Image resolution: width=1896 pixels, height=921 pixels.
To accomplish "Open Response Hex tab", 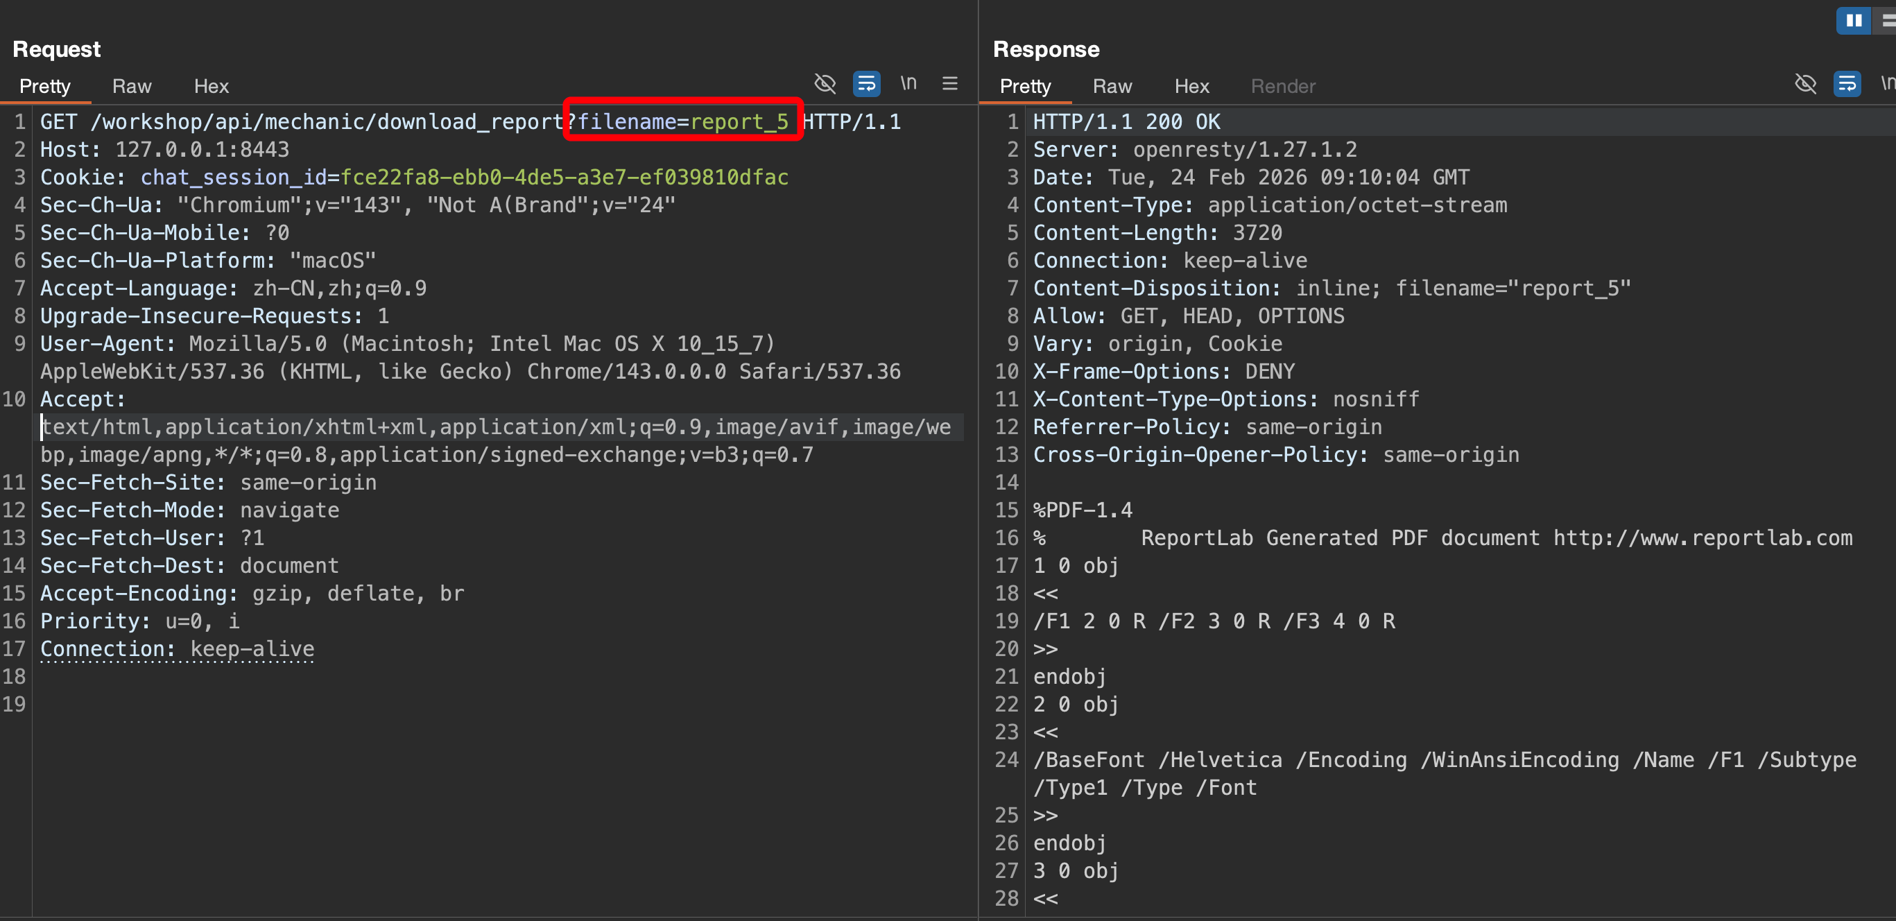I will click(x=1191, y=87).
